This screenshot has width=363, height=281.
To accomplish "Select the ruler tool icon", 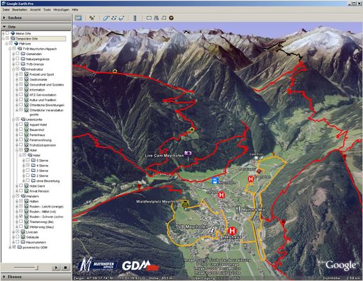I will 135,18.
